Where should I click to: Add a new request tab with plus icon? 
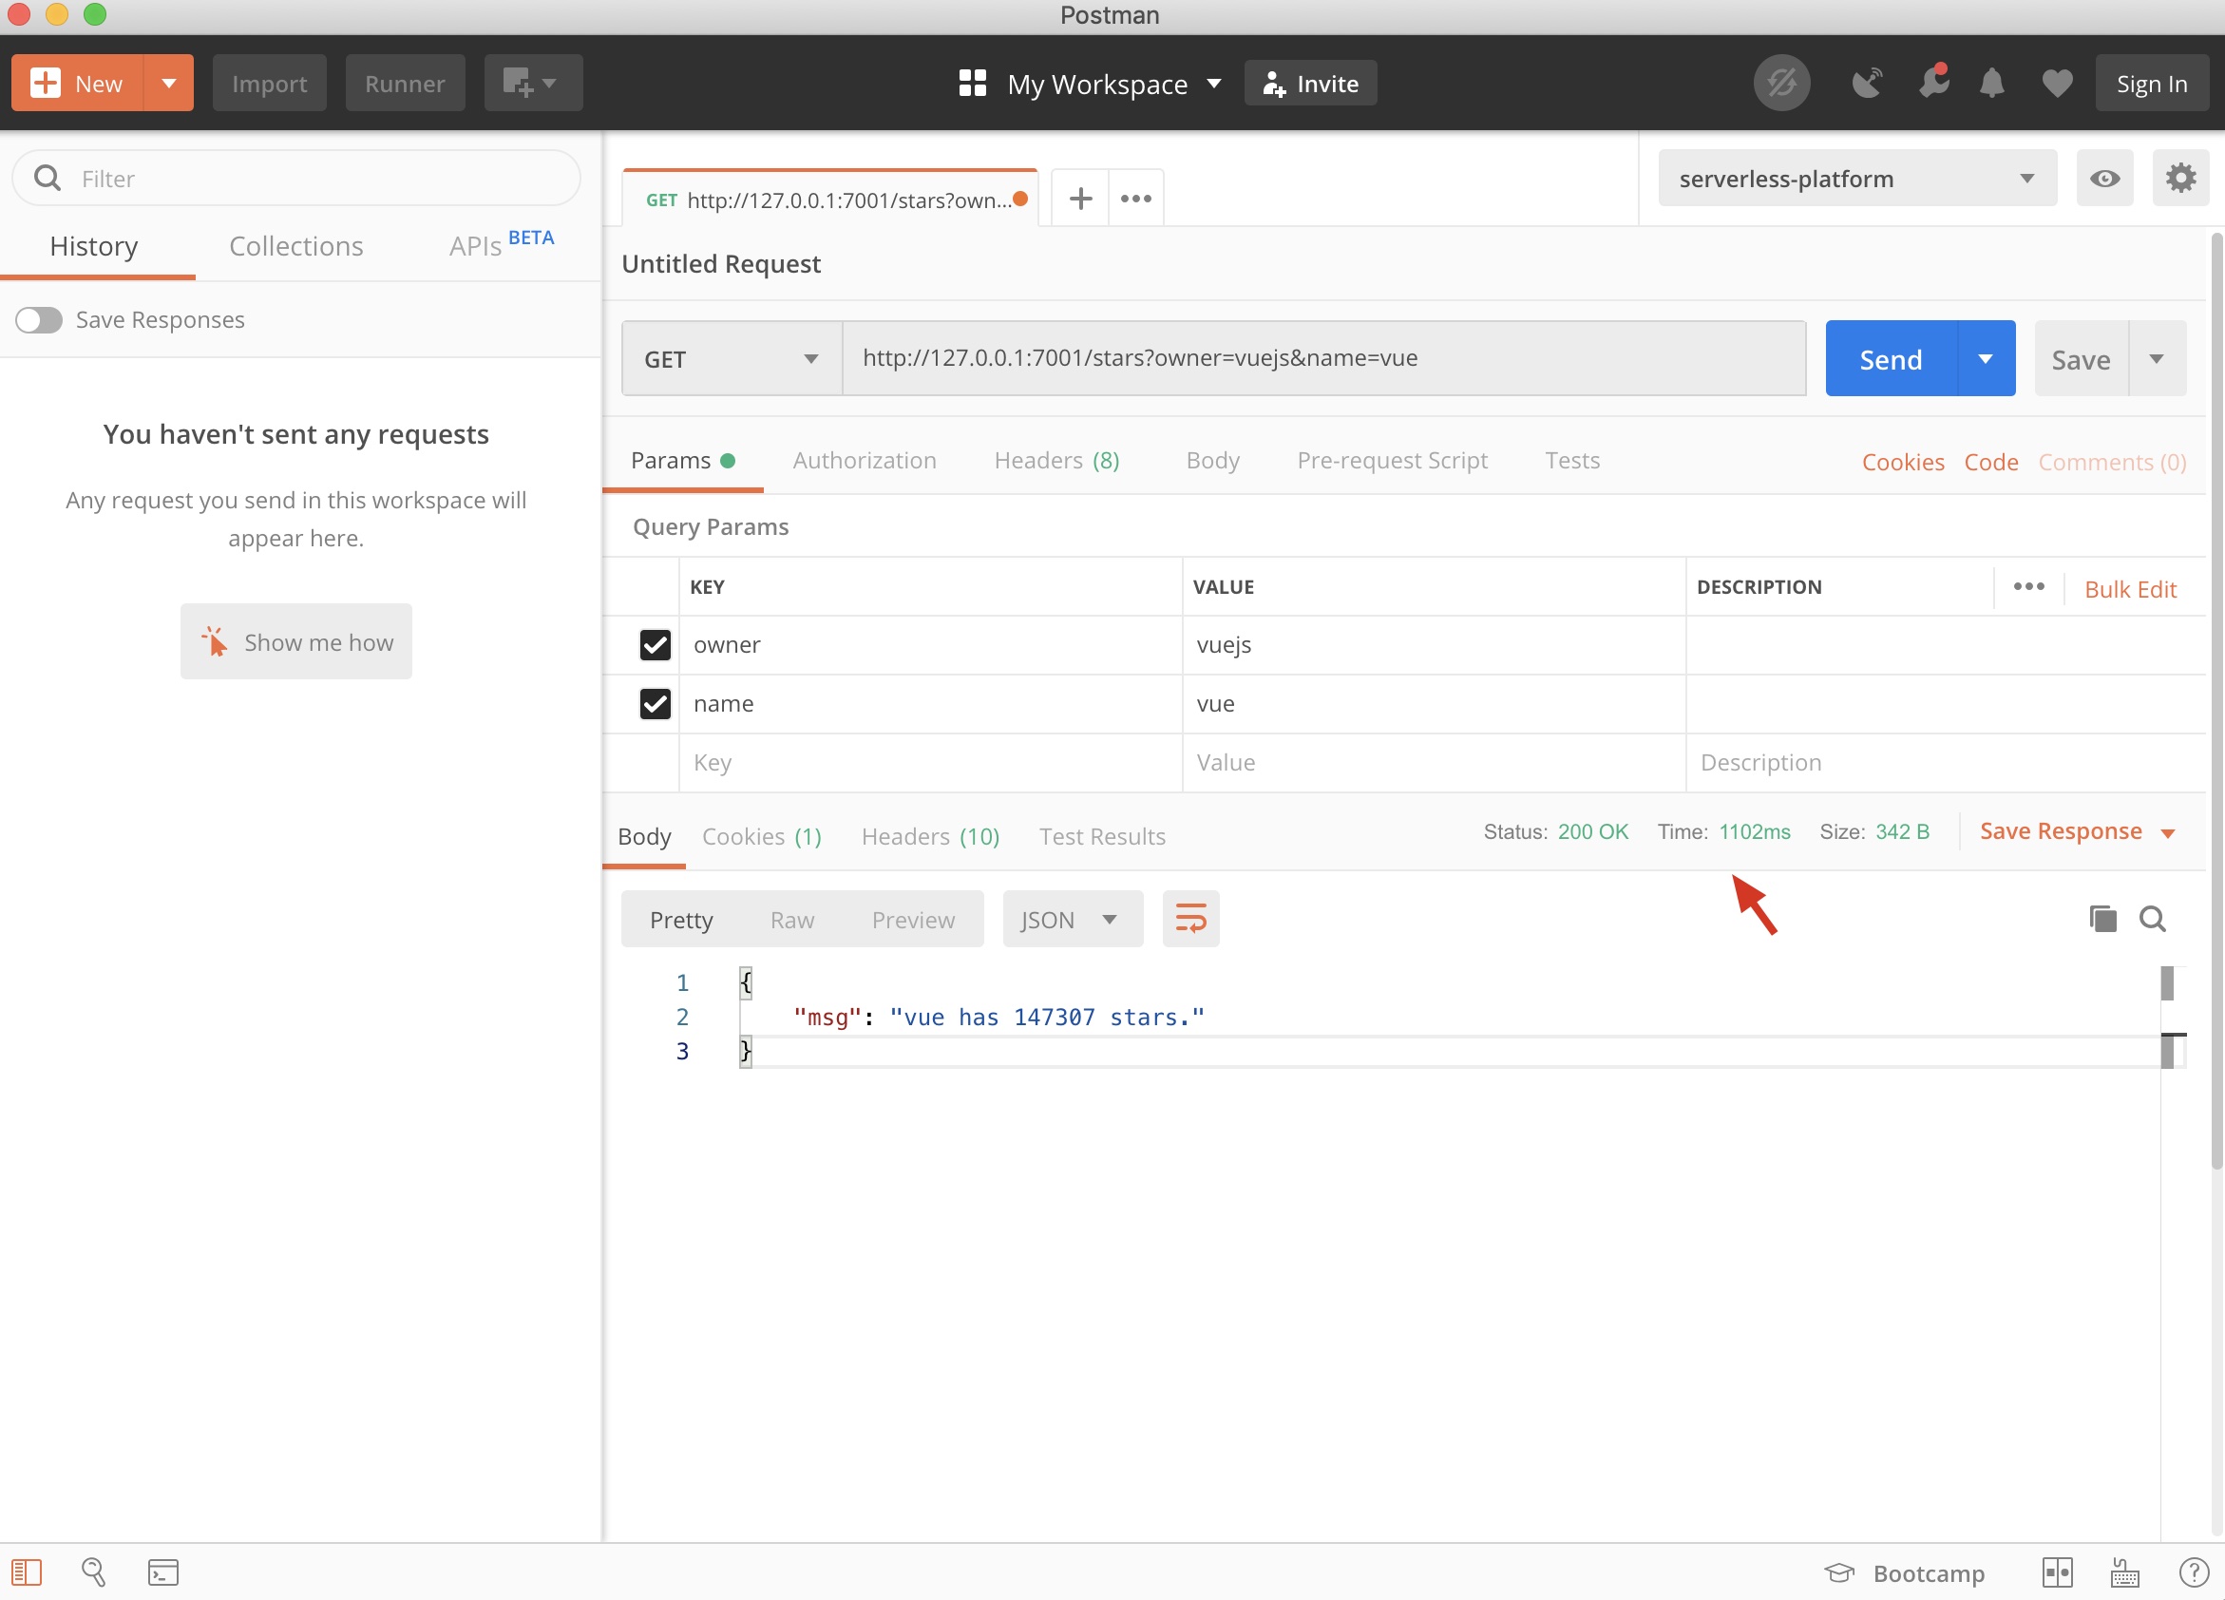(x=1080, y=199)
